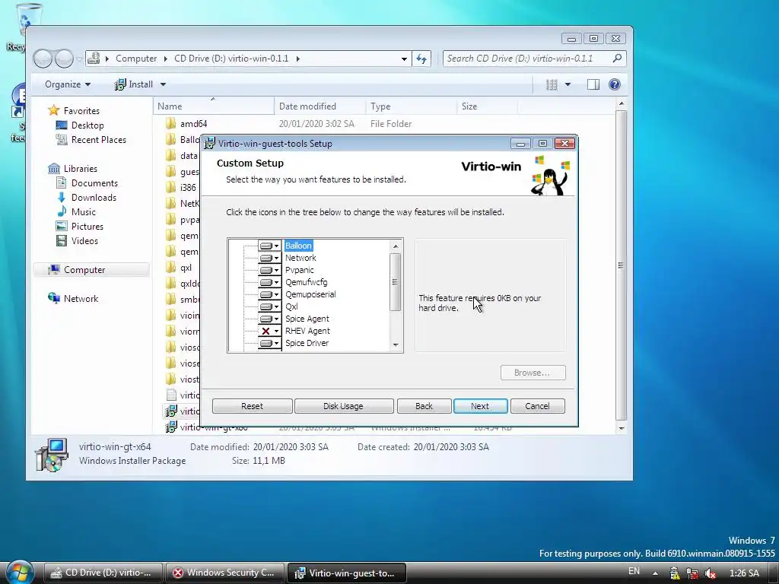
Task: Select Spice Agent feature label
Action: 307,319
